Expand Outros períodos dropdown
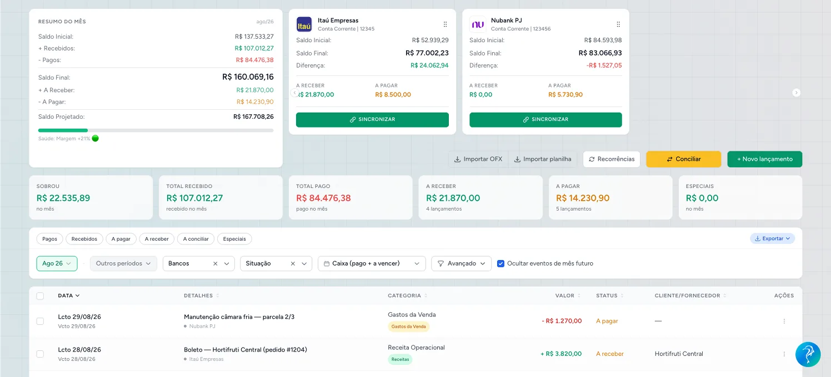 (x=123, y=263)
